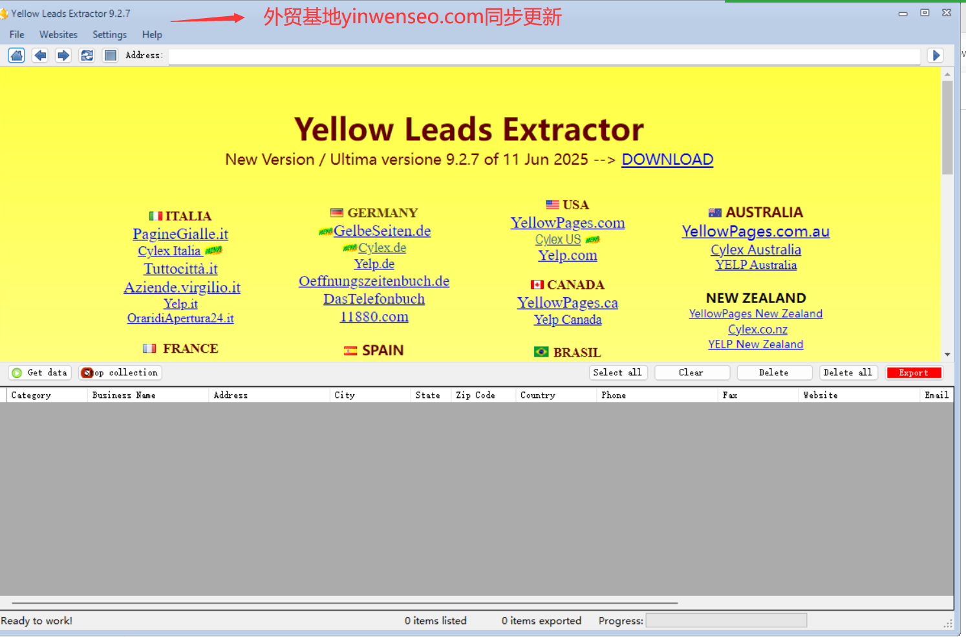966x637 pixels.
Task: Sort by City column header
Action: pyautogui.click(x=370, y=395)
